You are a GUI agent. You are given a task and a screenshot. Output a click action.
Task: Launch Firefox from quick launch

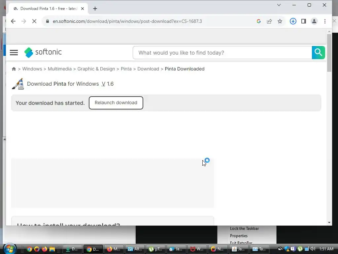[x=45, y=249]
